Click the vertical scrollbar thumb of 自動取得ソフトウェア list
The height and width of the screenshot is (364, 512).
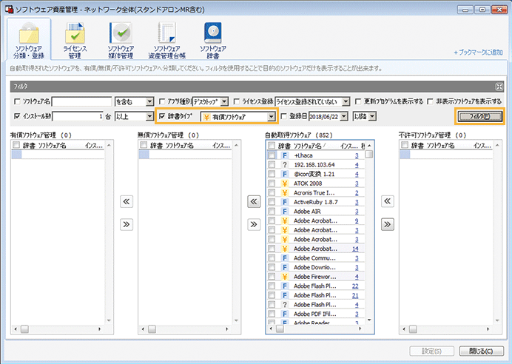[x=369, y=154]
